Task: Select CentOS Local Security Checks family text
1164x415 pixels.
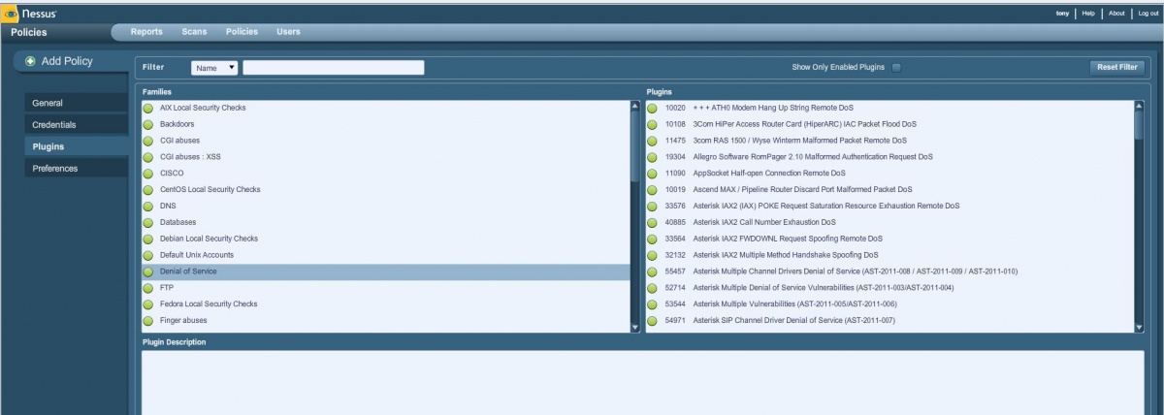Action: tap(210, 191)
